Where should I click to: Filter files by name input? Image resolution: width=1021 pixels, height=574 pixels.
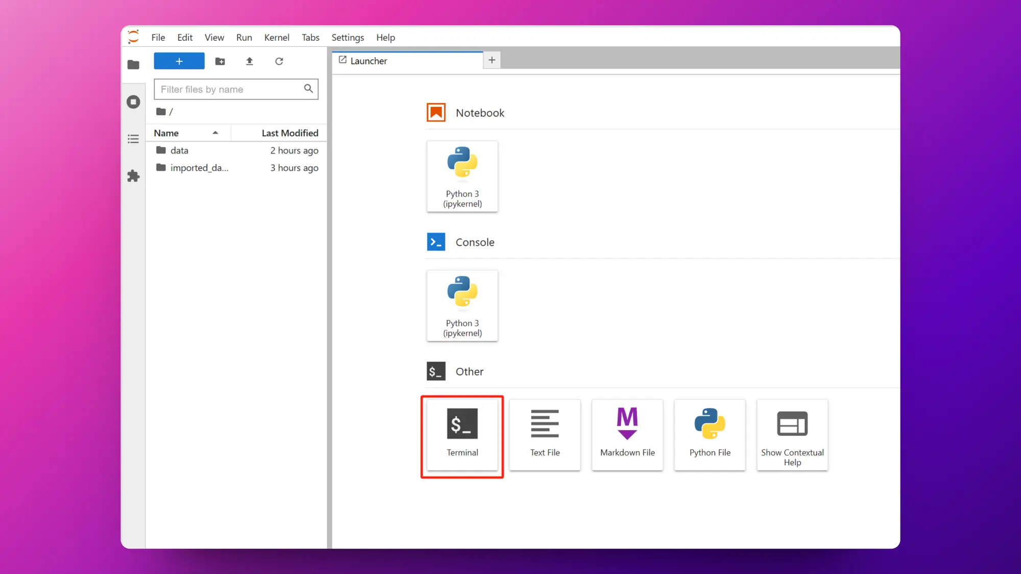point(236,89)
